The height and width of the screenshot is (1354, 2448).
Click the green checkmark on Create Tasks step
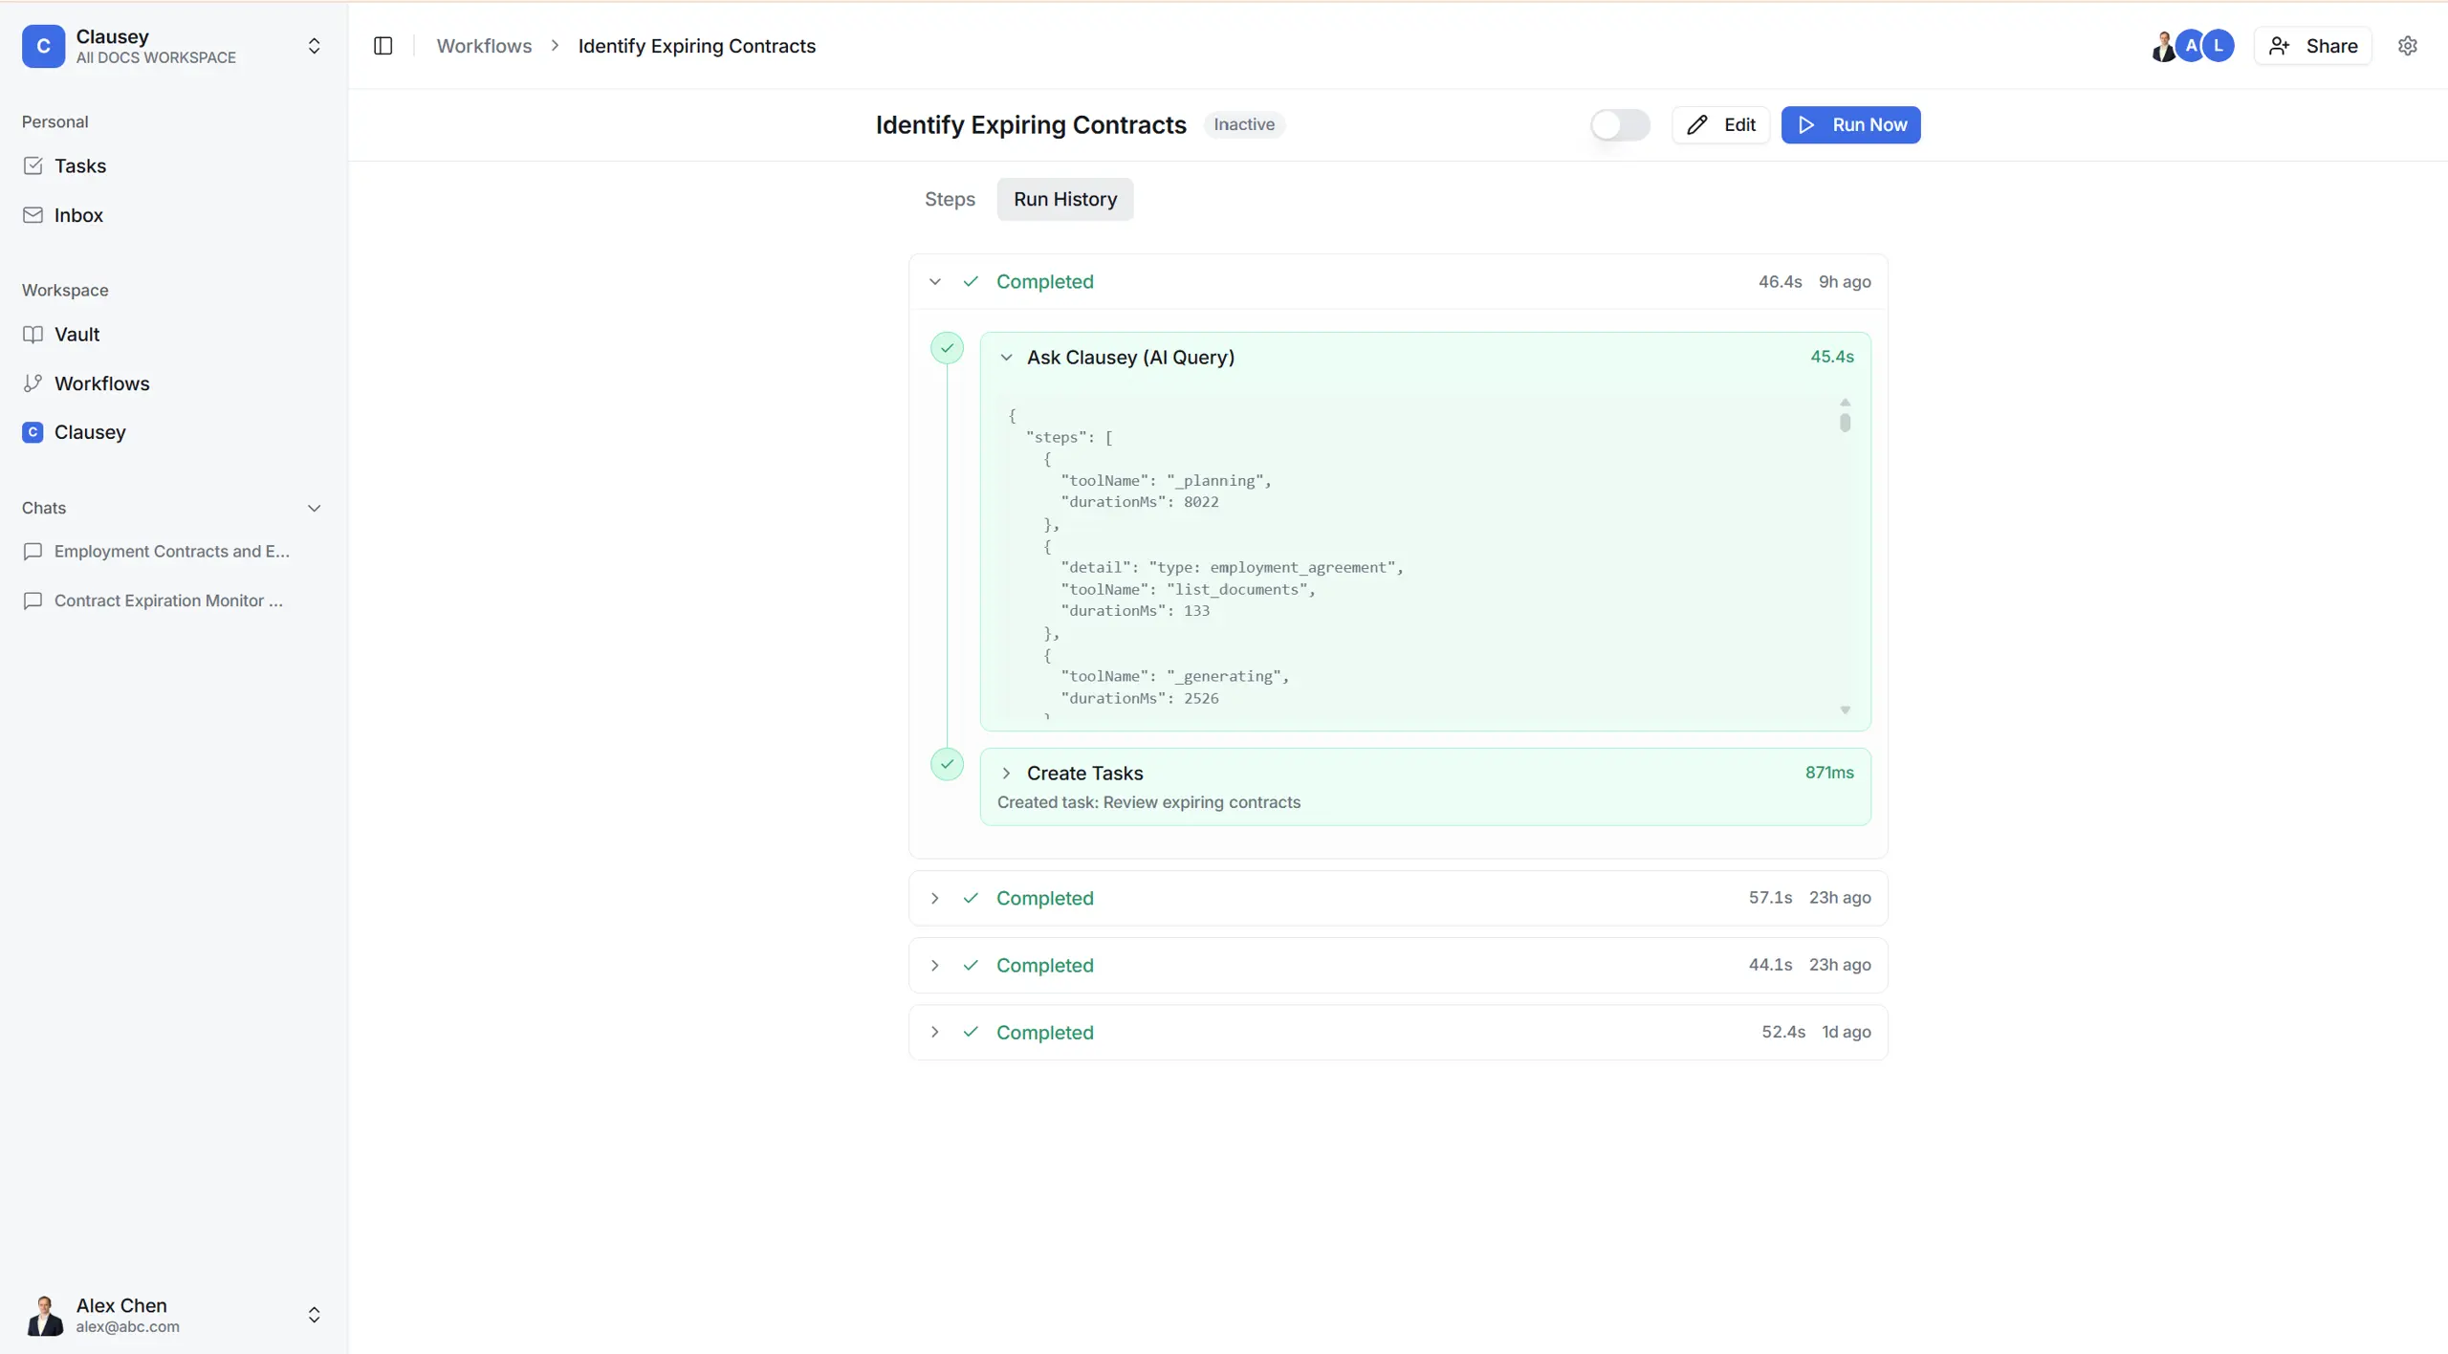pos(947,764)
